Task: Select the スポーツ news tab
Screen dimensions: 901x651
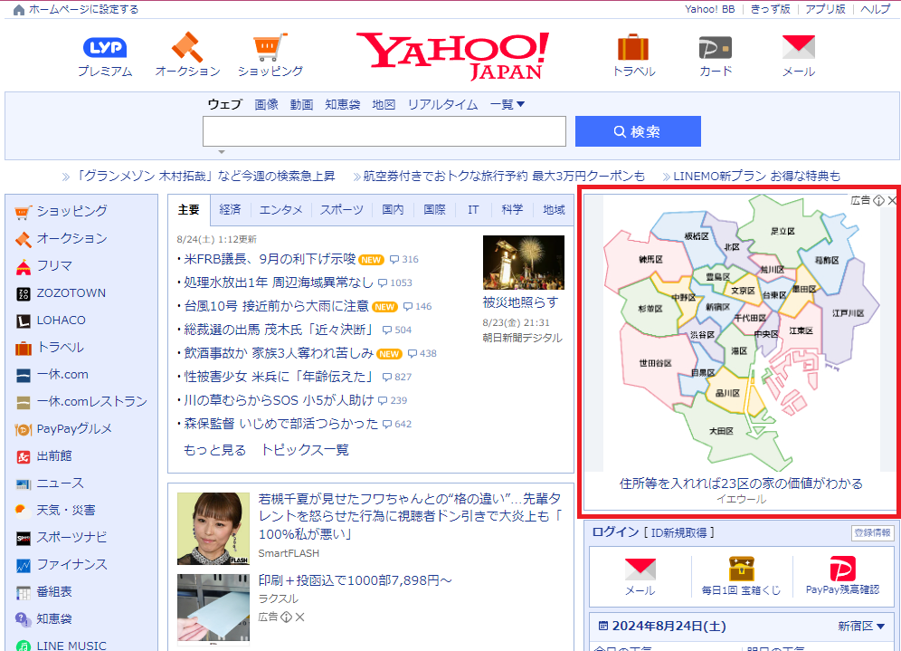Action: [341, 209]
